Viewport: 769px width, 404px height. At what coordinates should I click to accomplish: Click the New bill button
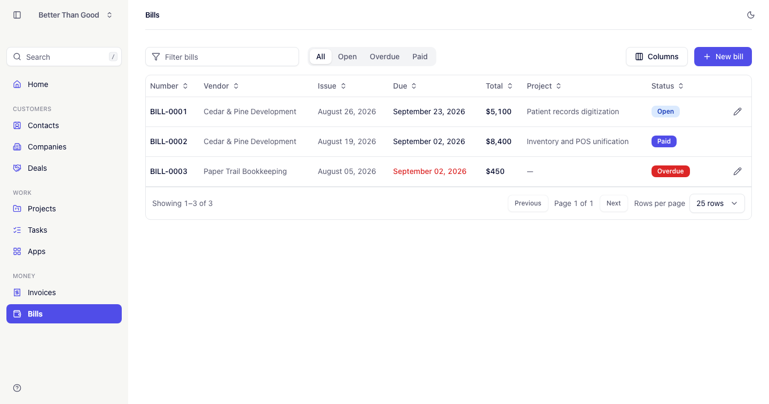click(x=723, y=57)
